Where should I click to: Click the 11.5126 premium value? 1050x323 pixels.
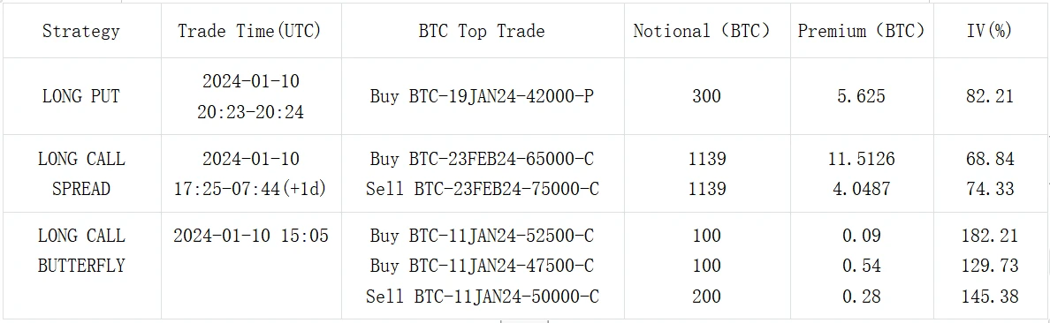863,159
